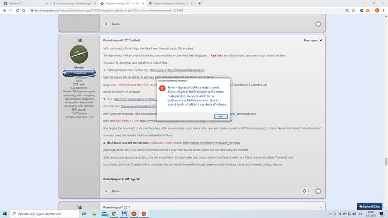Open the link after 'then click on Python 2.7 link'
This screenshot has height=218, width=388.
(186, 121)
